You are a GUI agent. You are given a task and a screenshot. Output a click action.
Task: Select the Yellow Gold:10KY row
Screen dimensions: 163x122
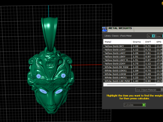pyautogui.click(x=133, y=49)
